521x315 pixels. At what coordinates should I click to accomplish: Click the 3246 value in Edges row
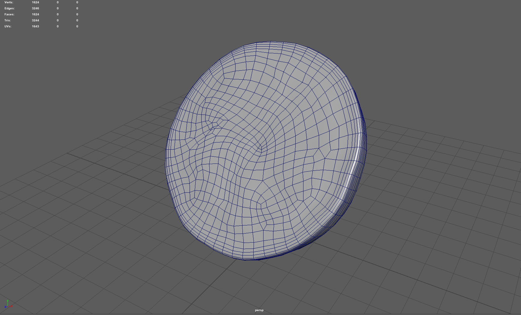pyautogui.click(x=35, y=8)
